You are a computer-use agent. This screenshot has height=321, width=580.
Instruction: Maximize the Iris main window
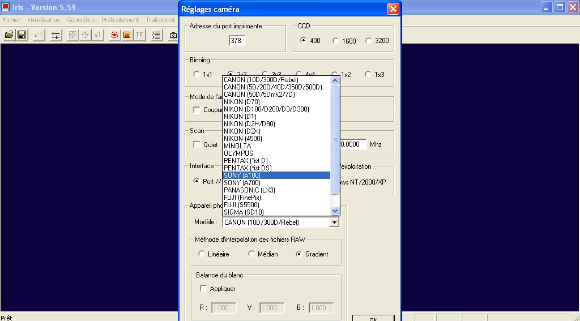(x=560, y=7)
